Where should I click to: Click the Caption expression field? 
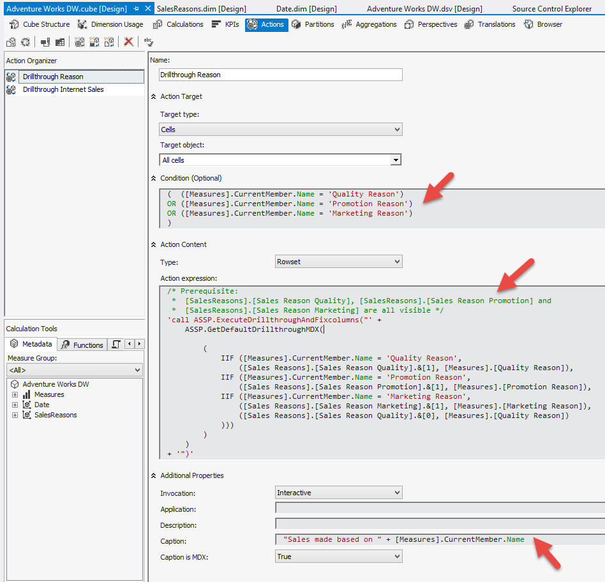440,539
